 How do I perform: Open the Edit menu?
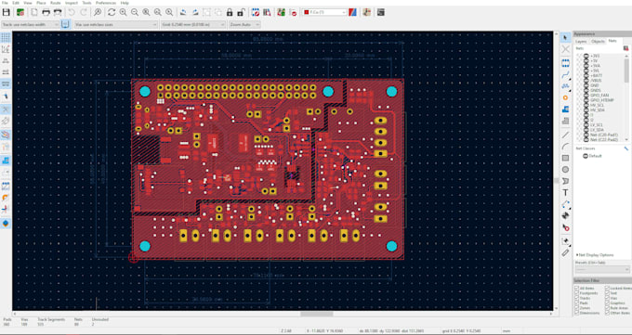[x=16, y=3]
